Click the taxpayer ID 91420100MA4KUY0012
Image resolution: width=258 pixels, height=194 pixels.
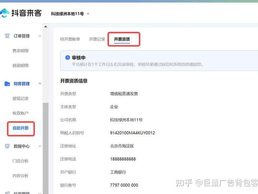pyautogui.click(x=133, y=133)
